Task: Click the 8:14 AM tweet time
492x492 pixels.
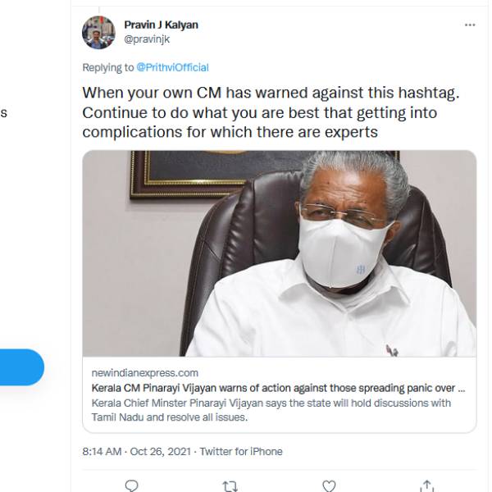Action: click(102, 452)
